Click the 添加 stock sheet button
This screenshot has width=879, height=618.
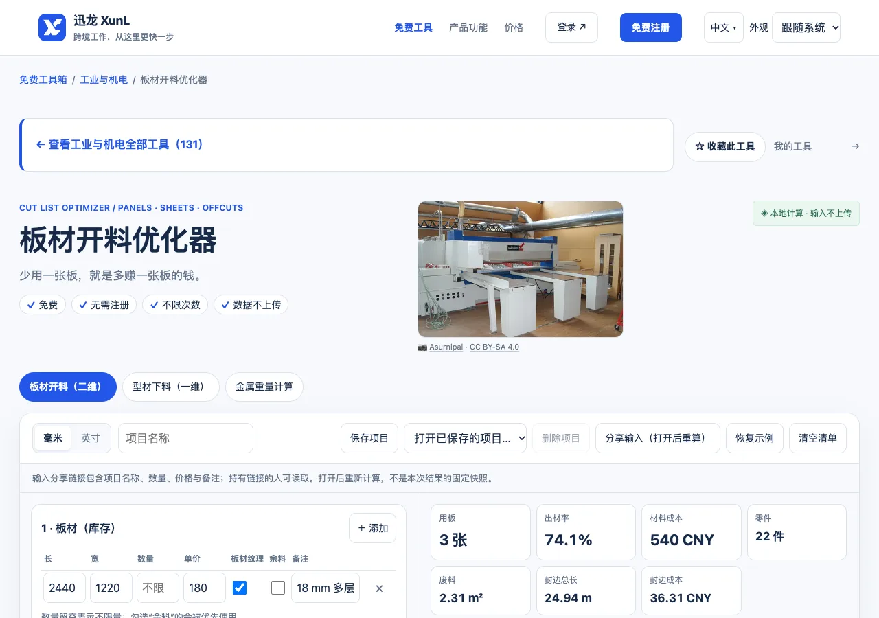[373, 528]
